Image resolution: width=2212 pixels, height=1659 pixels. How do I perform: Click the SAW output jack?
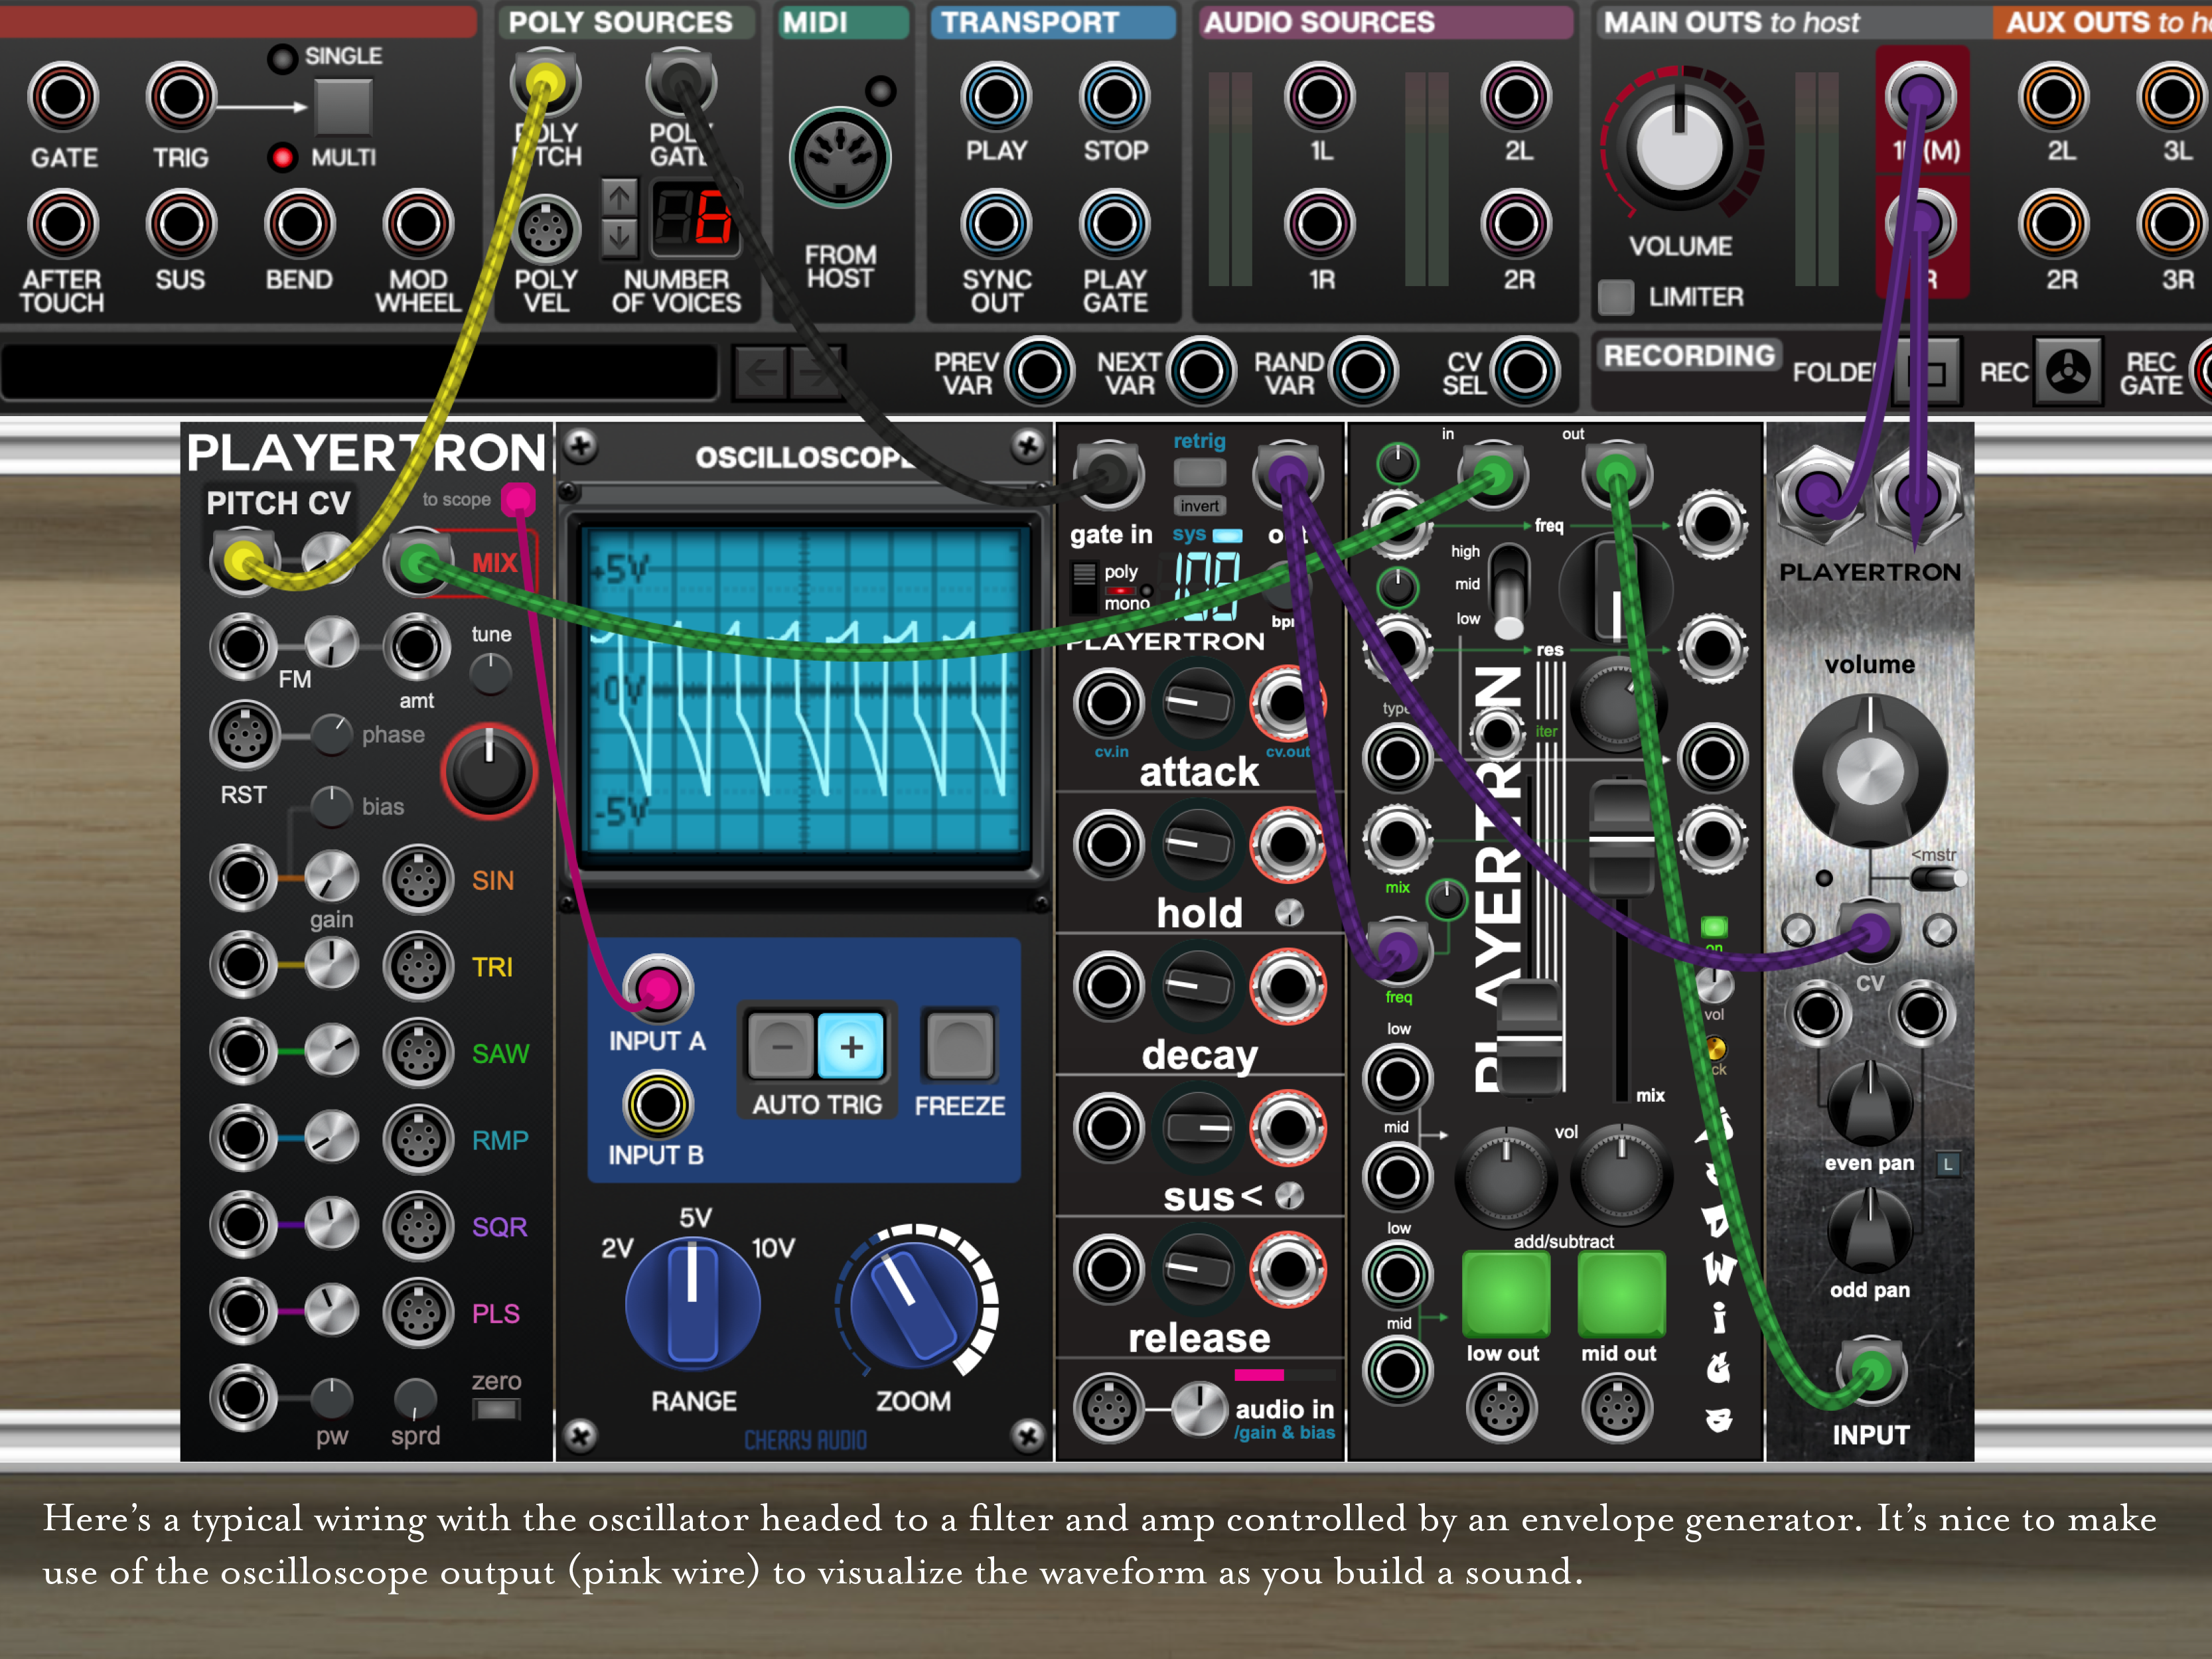coord(418,1052)
